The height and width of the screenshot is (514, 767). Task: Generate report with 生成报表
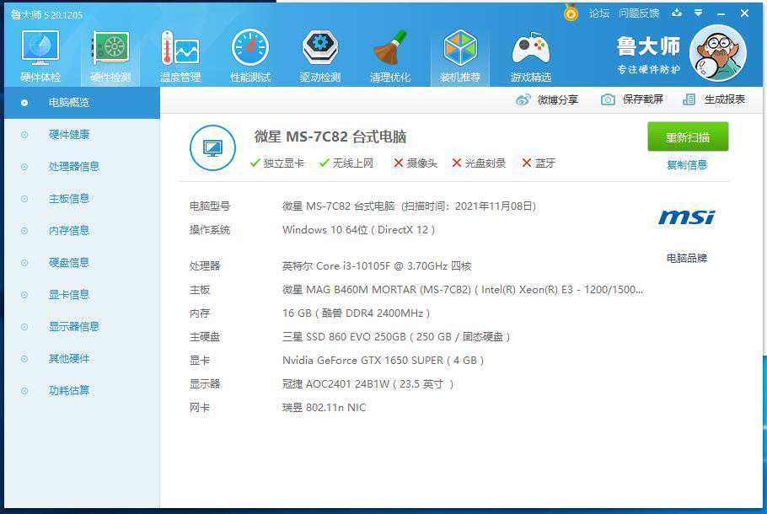pyautogui.click(x=714, y=99)
